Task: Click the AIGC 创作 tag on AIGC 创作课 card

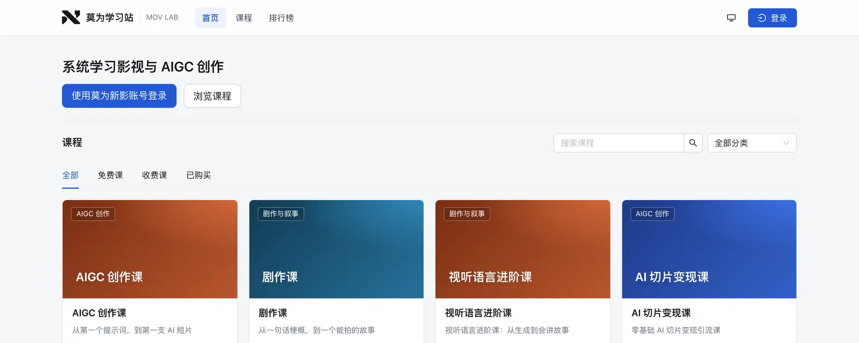Action: [x=93, y=214]
